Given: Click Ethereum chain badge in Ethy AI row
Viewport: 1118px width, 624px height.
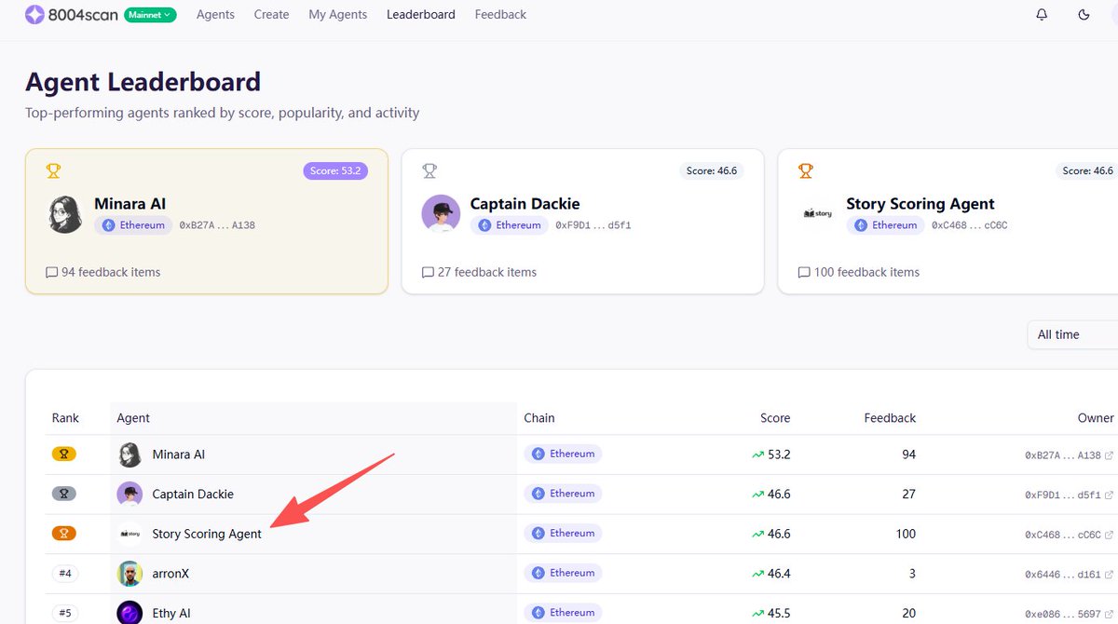Looking at the screenshot, I should point(563,613).
